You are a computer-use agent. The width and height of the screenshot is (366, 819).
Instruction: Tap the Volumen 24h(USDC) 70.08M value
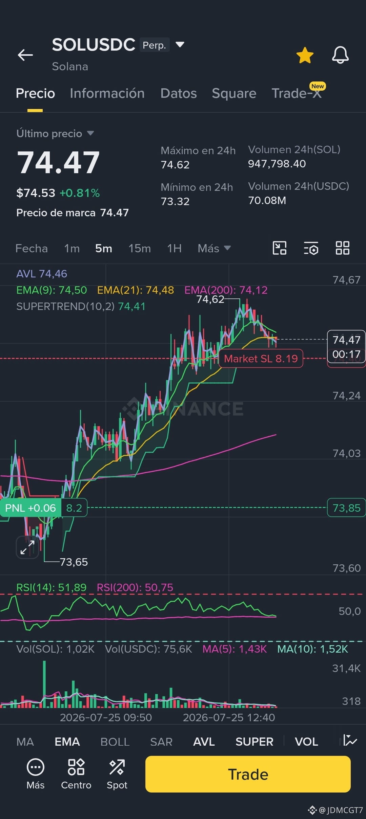267,200
